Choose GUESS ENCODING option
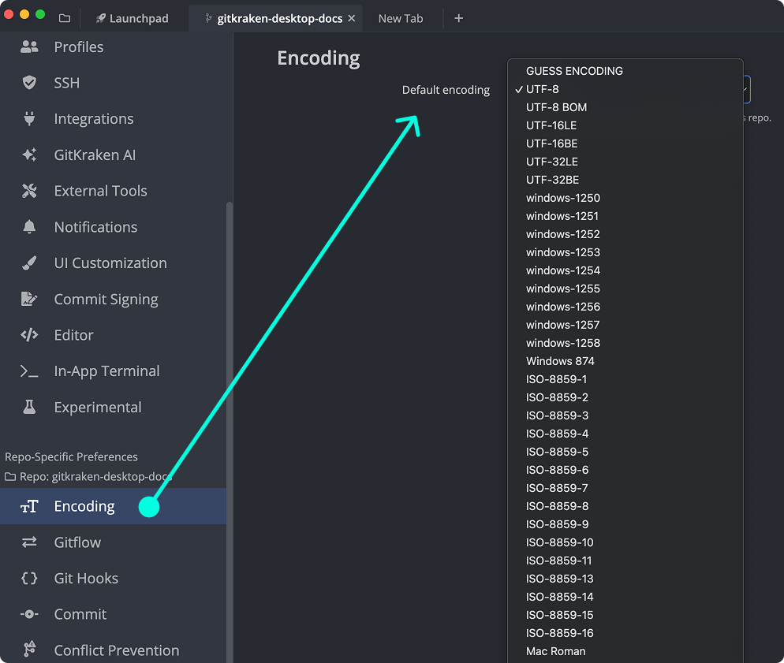 point(574,71)
